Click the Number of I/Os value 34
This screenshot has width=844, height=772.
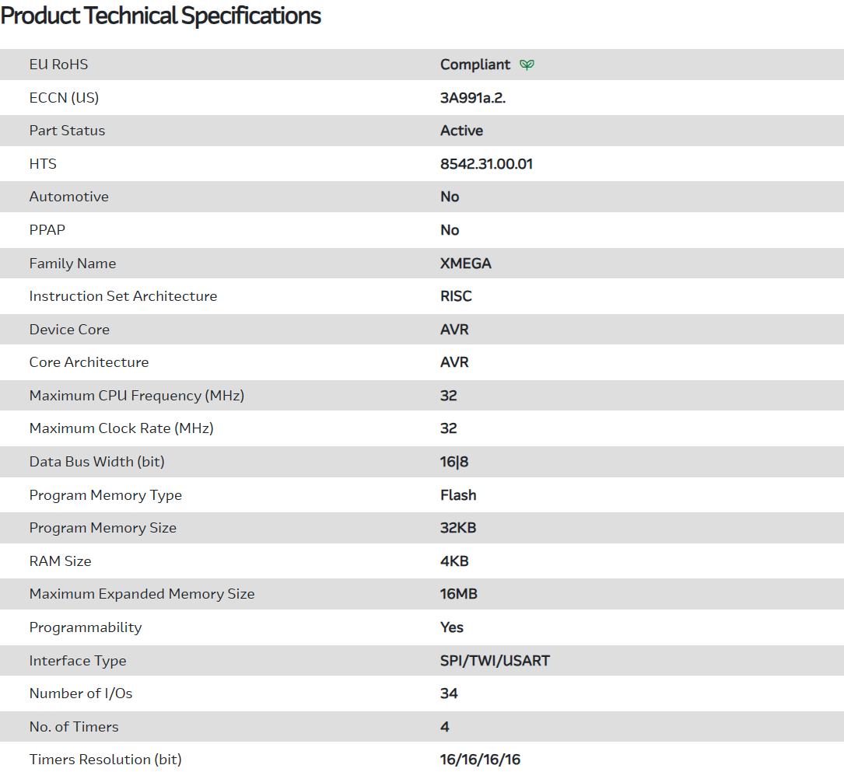[449, 693]
